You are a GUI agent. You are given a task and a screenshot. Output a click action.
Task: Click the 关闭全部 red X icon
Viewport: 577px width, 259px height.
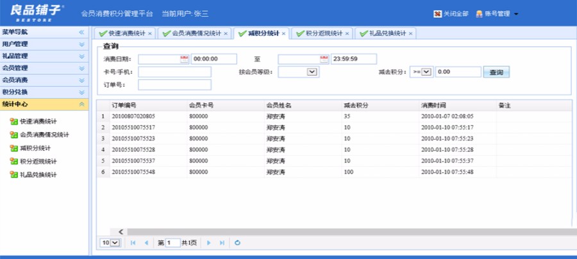coord(437,14)
